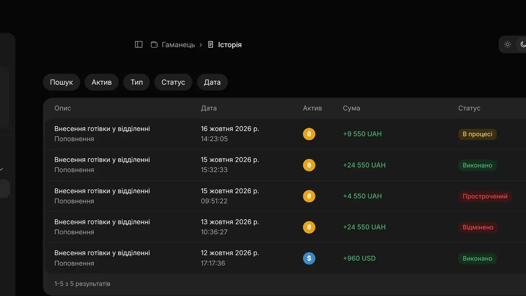Expand the Дата filter pill

(212, 82)
